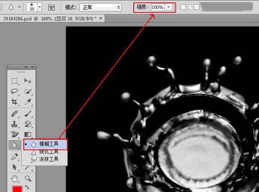Viewport: 259px width, 192px height.
Task: Select the Move tool
Action: click(x=27, y=81)
